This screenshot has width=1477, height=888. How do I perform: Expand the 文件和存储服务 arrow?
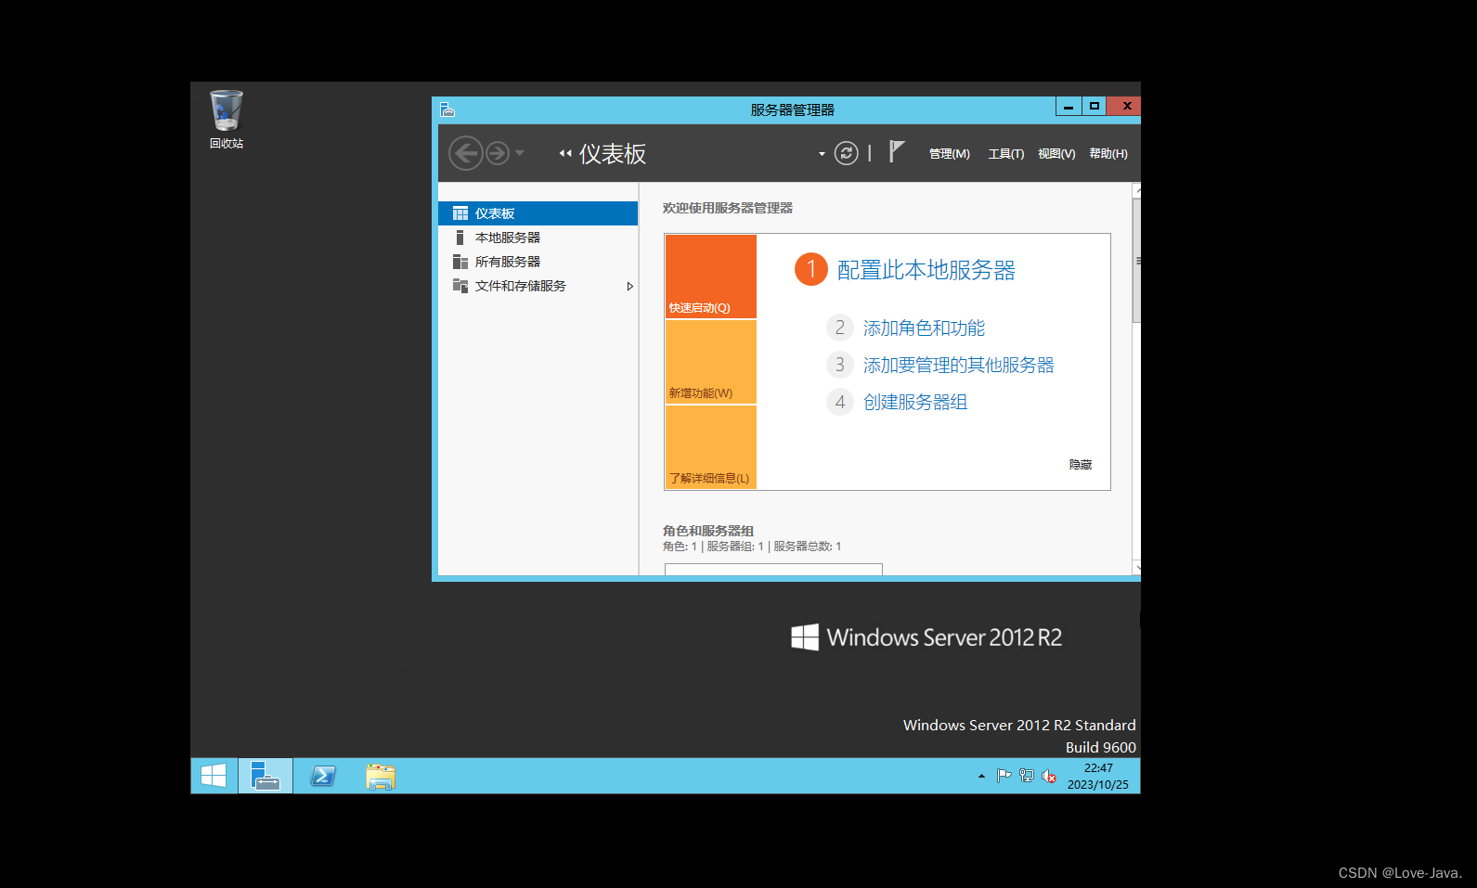(629, 286)
